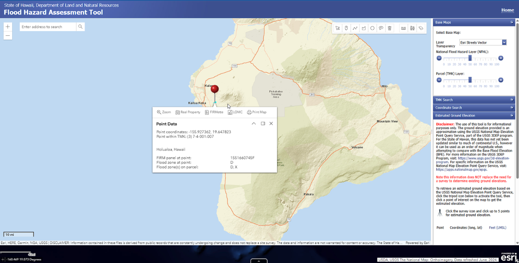Click the trash delete tool
Screen dimensions: 519x263
(x=390, y=28)
